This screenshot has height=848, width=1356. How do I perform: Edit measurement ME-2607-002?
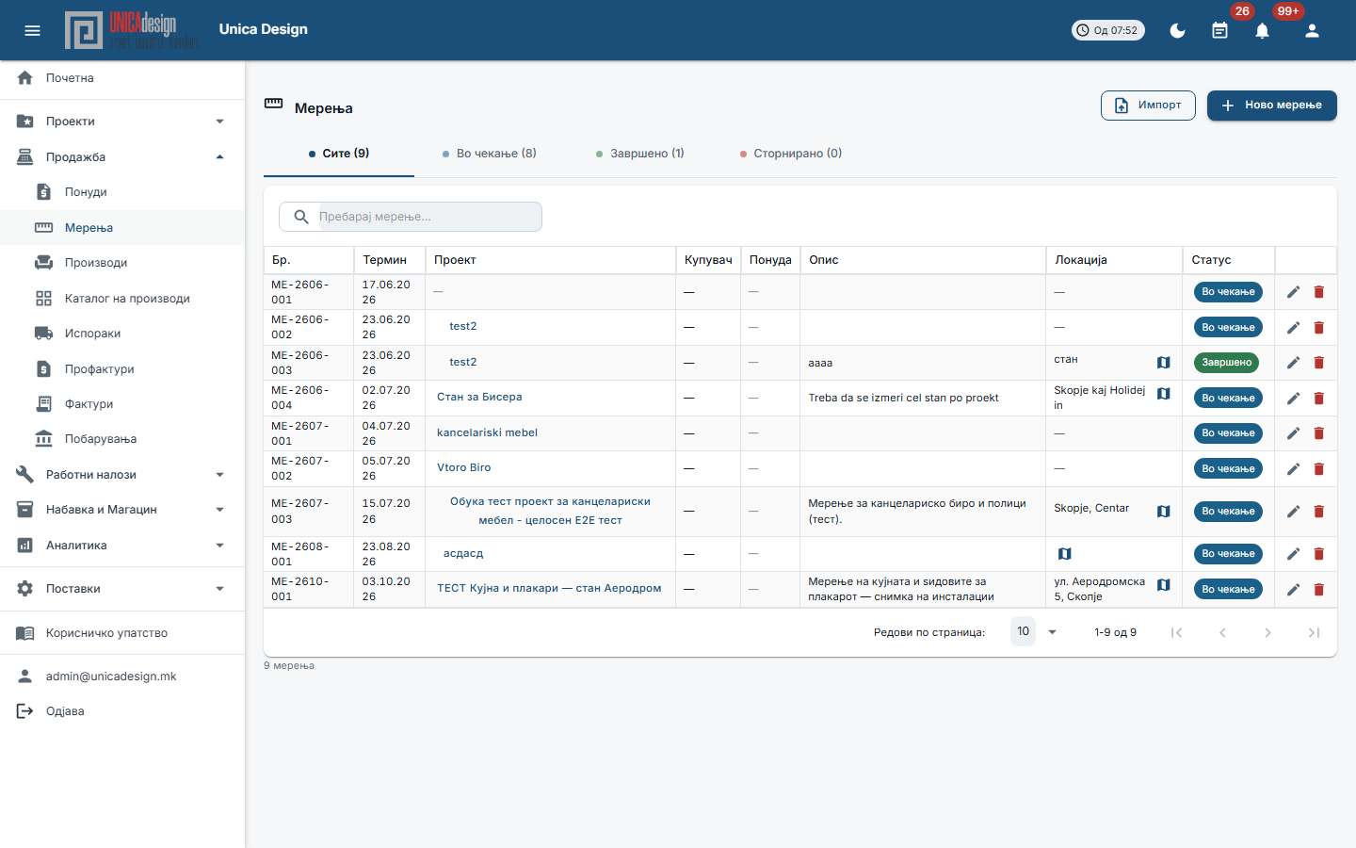[x=1293, y=469]
